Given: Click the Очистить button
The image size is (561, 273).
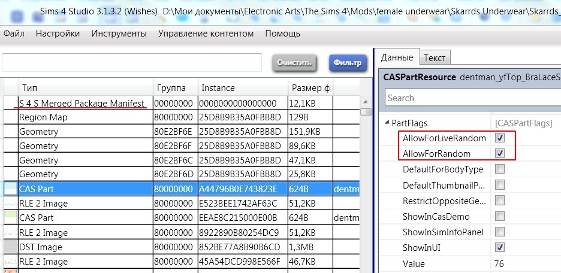Looking at the screenshot, I should point(295,63).
